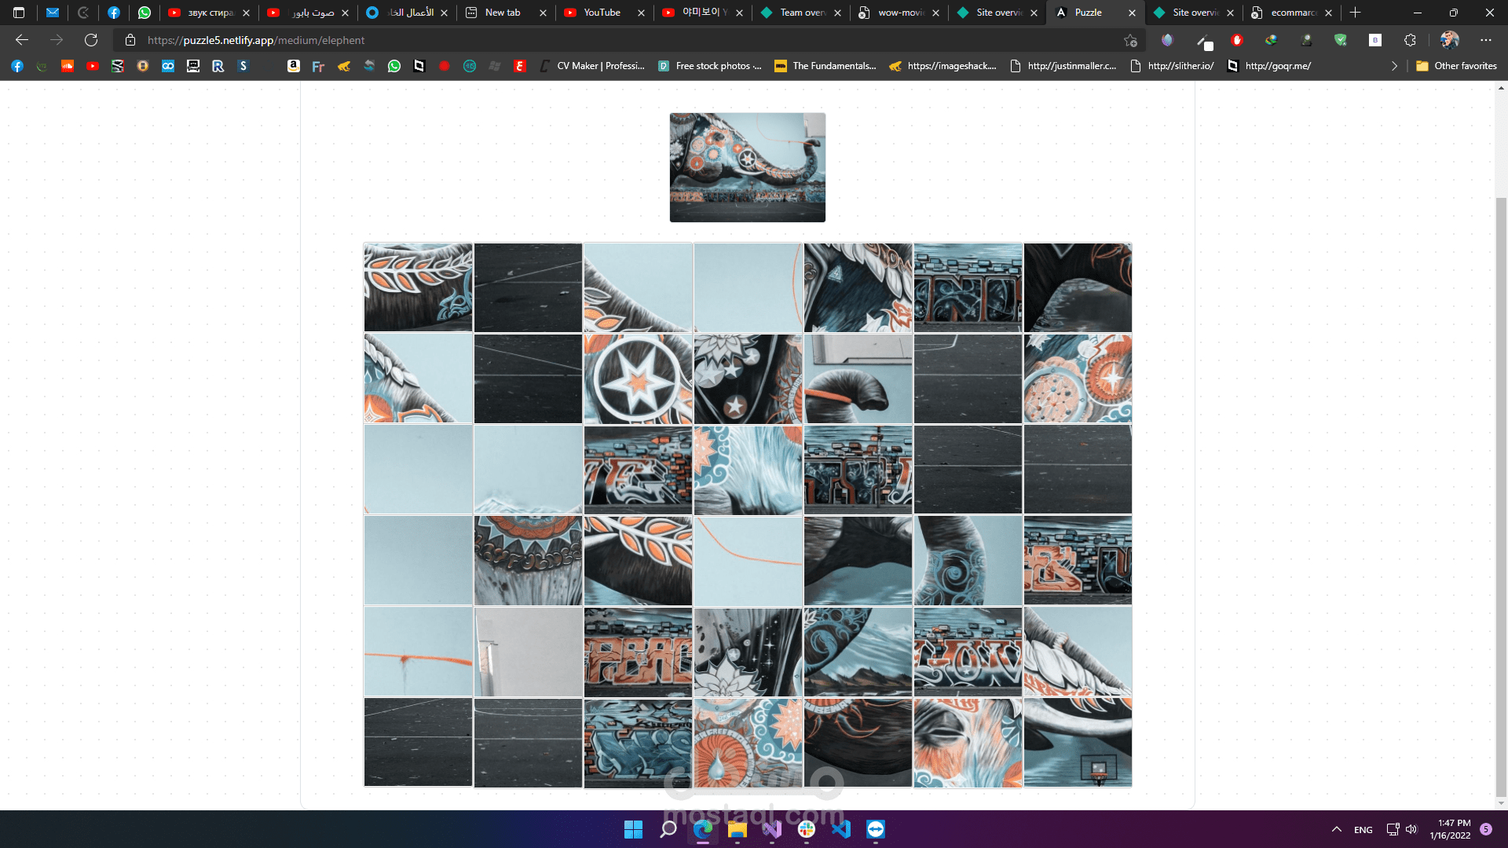Click the pinned WhatsApp tab icon
Viewport: 1508px width, 848px height.
coord(145,13)
